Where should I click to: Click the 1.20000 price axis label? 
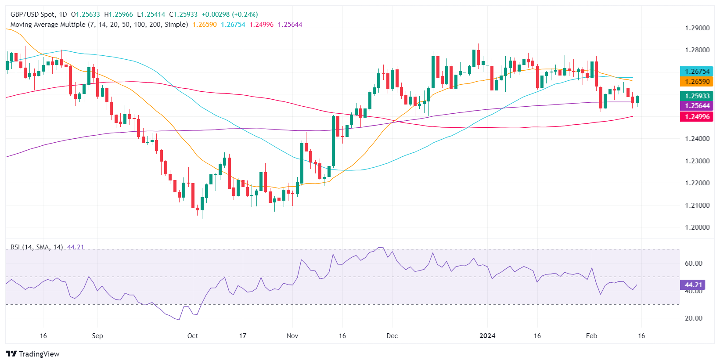coord(697,227)
